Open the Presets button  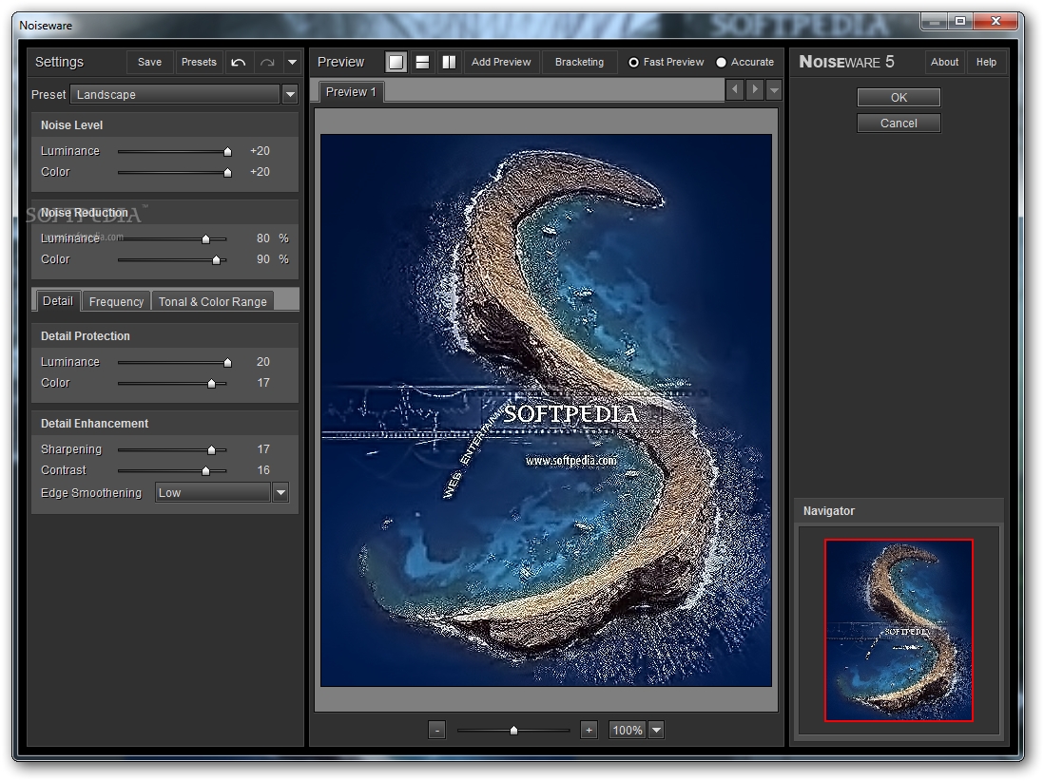199,62
